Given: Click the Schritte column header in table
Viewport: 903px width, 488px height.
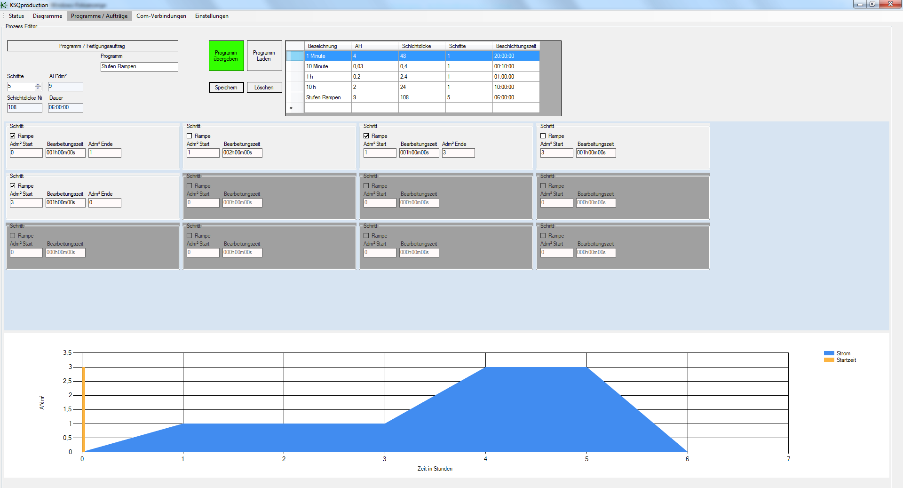Looking at the screenshot, I should (x=469, y=46).
